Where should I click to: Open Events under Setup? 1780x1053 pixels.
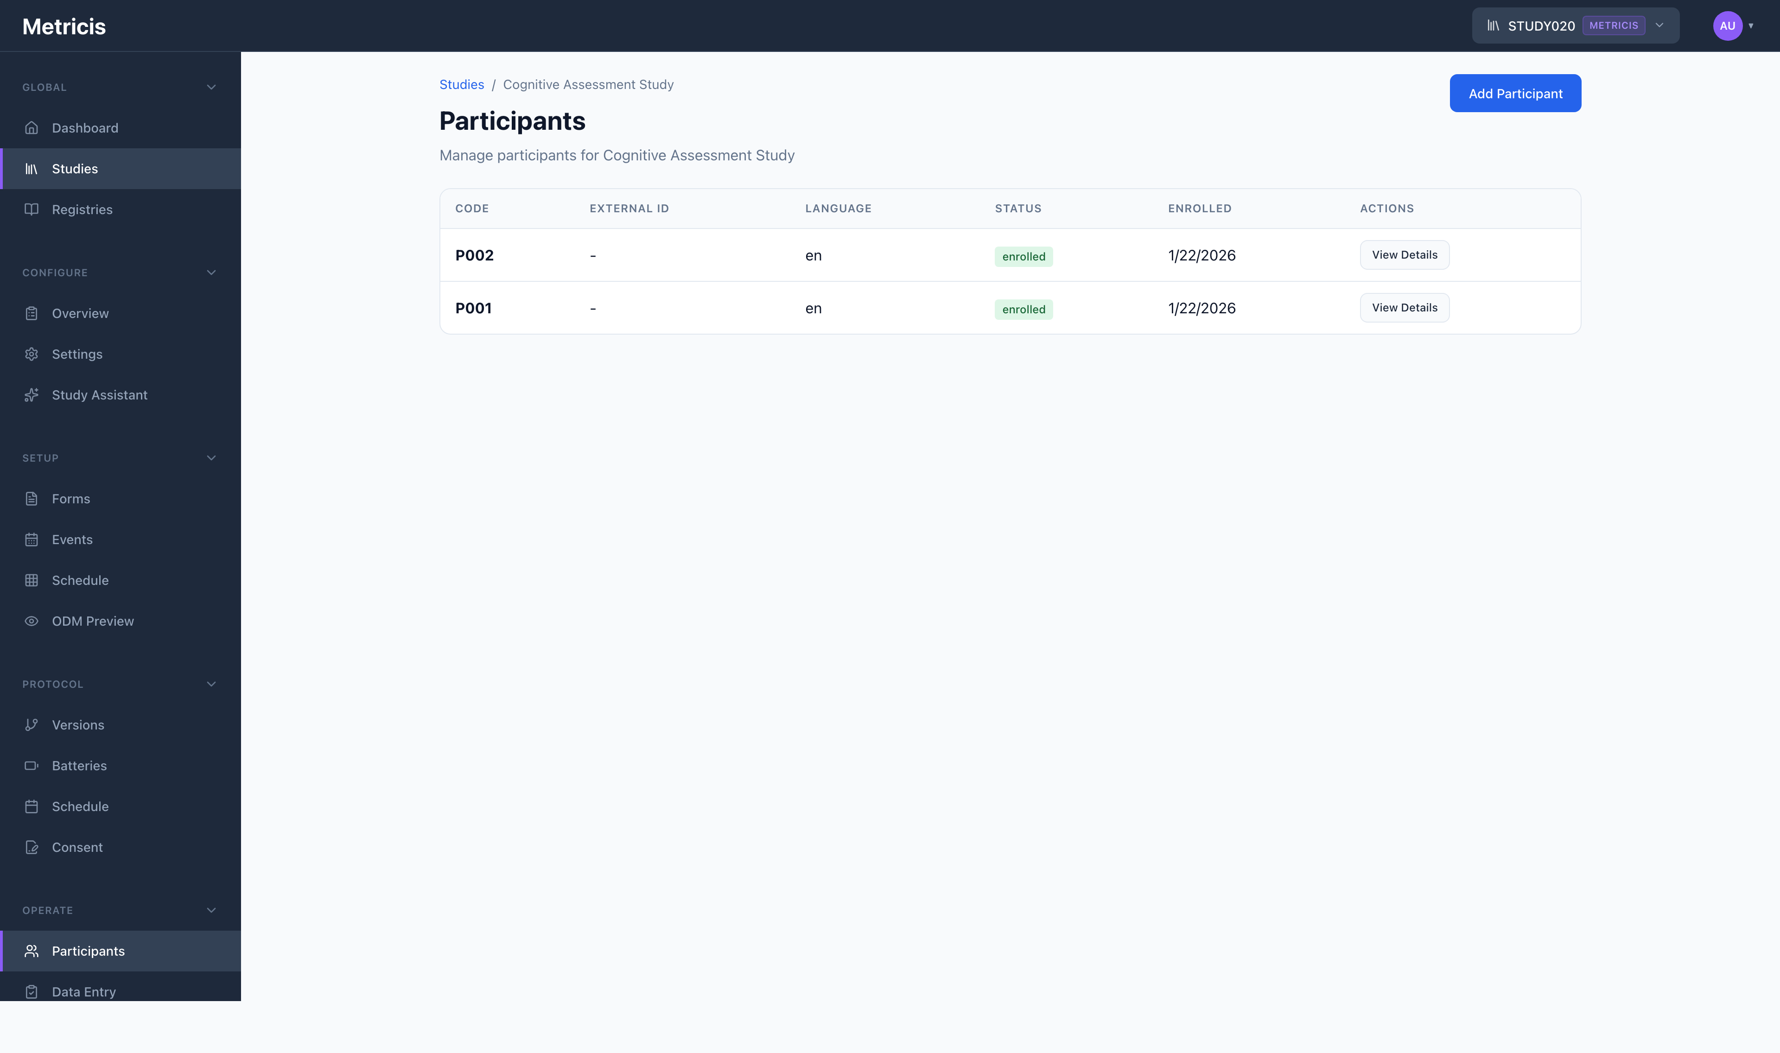121,540
